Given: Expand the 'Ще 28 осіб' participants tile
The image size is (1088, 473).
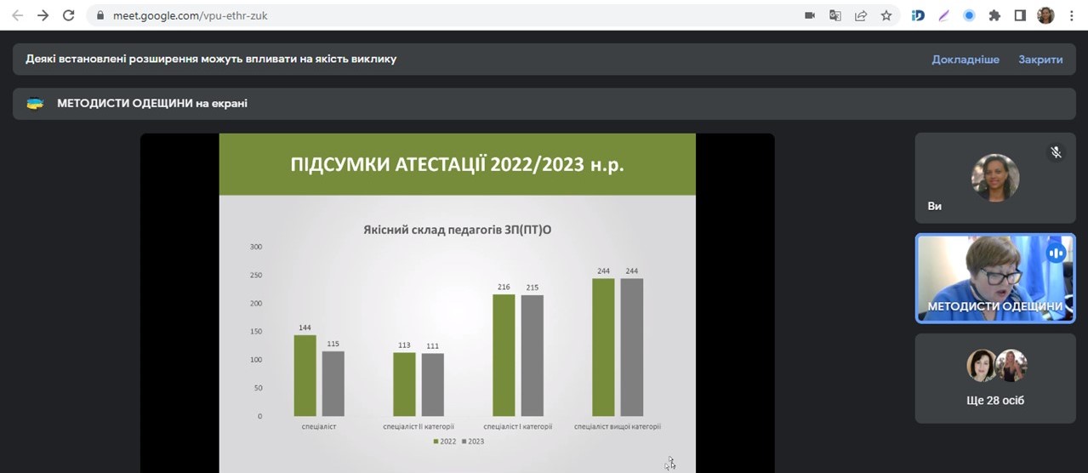Looking at the screenshot, I should tap(995, 378).
